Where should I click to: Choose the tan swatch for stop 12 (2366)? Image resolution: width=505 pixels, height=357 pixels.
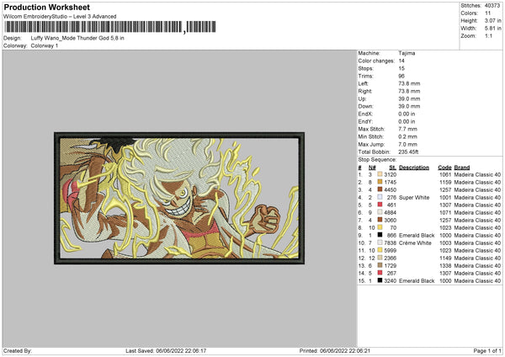click(x=380, y=258)
